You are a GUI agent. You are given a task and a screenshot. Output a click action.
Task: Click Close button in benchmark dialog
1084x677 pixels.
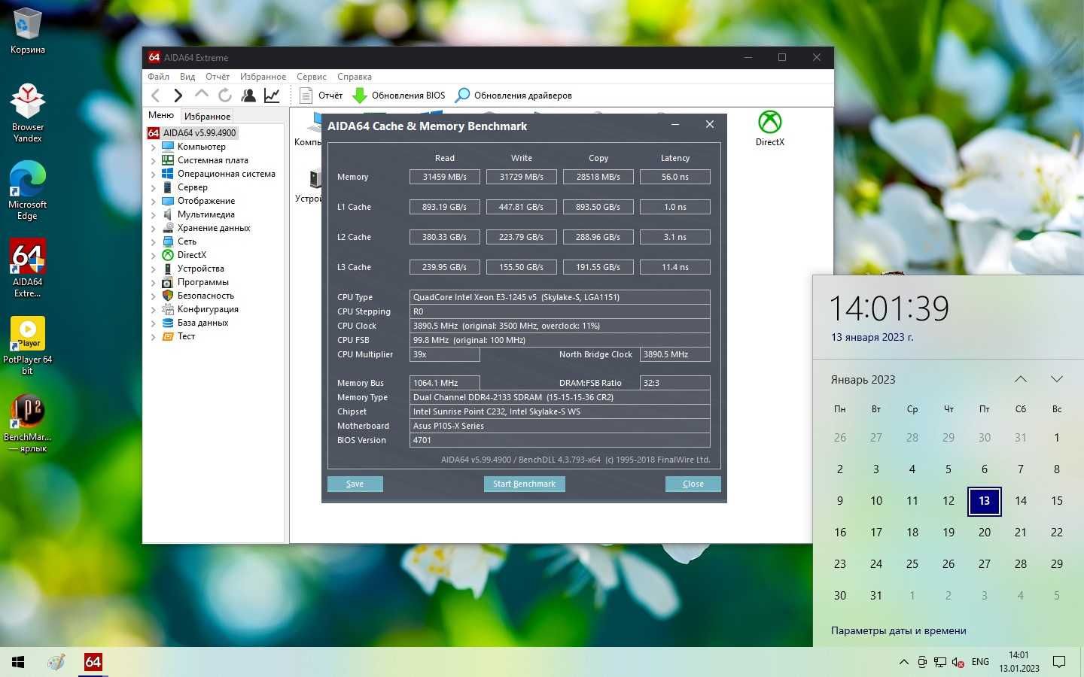pos(693,484)
